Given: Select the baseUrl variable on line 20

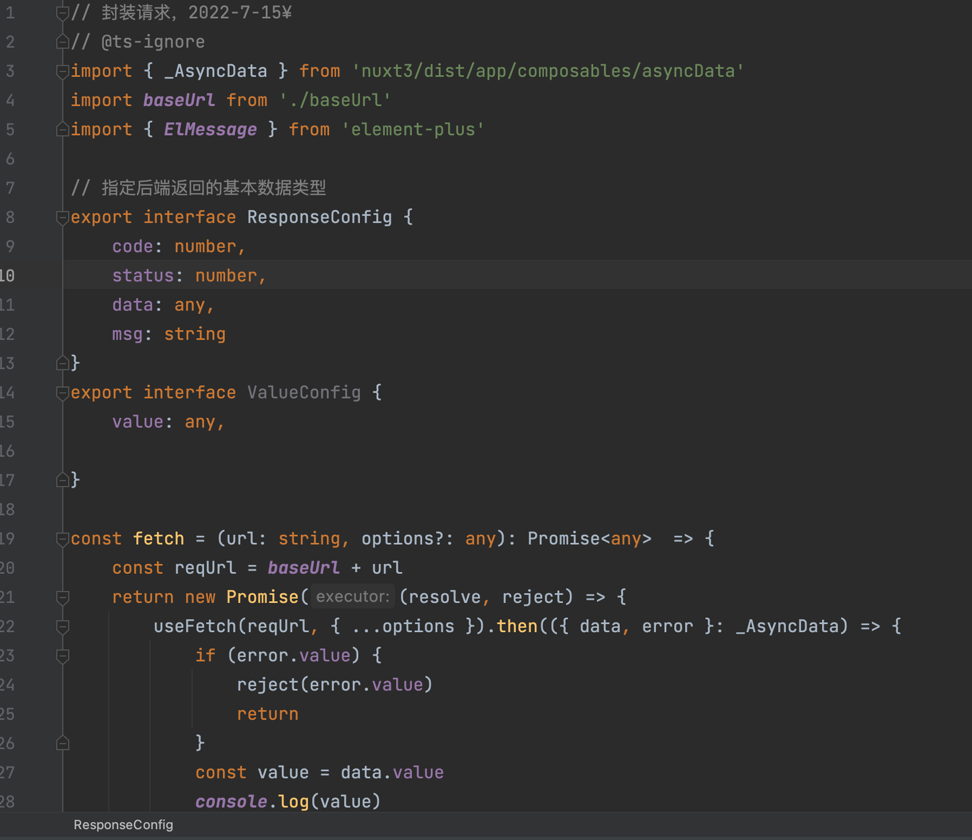Looking at the screenshot, I should point(304,567).
